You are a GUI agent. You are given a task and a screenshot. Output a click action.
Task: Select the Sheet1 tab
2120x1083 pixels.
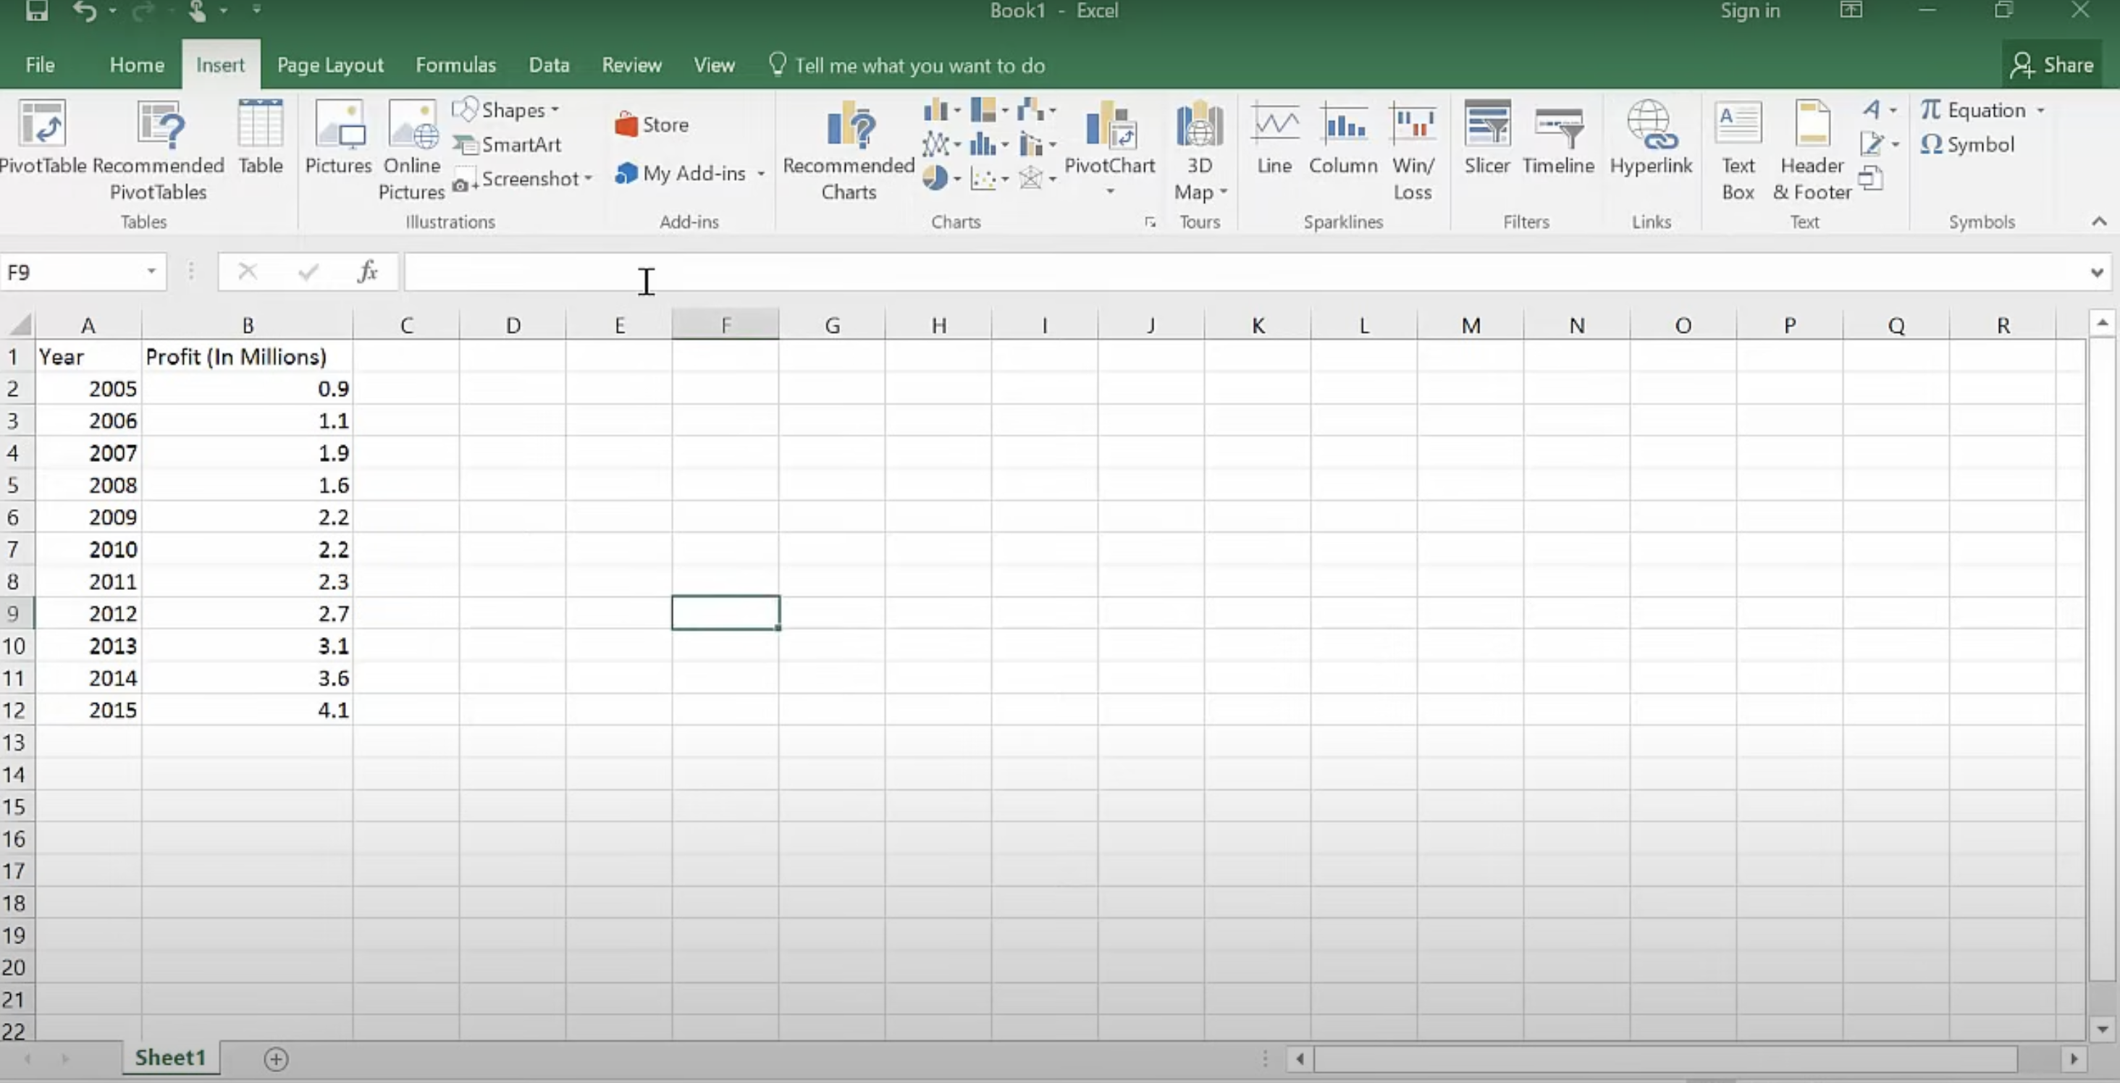tap(170, 1058)
